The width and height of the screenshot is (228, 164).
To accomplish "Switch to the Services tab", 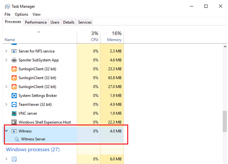I will pos(85,22).
